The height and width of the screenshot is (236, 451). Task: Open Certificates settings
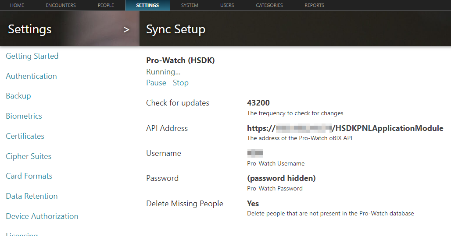(x=25, y=136)
